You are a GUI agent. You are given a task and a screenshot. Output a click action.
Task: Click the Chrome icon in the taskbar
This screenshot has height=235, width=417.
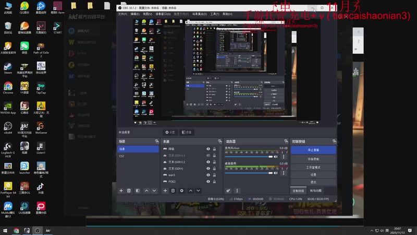(16, 230)
